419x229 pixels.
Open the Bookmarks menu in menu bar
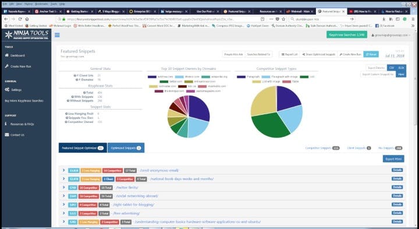pyautogui.click(x=41, y=4)
